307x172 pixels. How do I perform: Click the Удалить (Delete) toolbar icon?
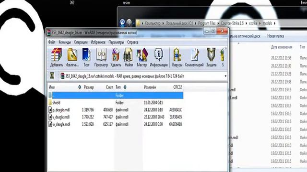click(116, 57)
